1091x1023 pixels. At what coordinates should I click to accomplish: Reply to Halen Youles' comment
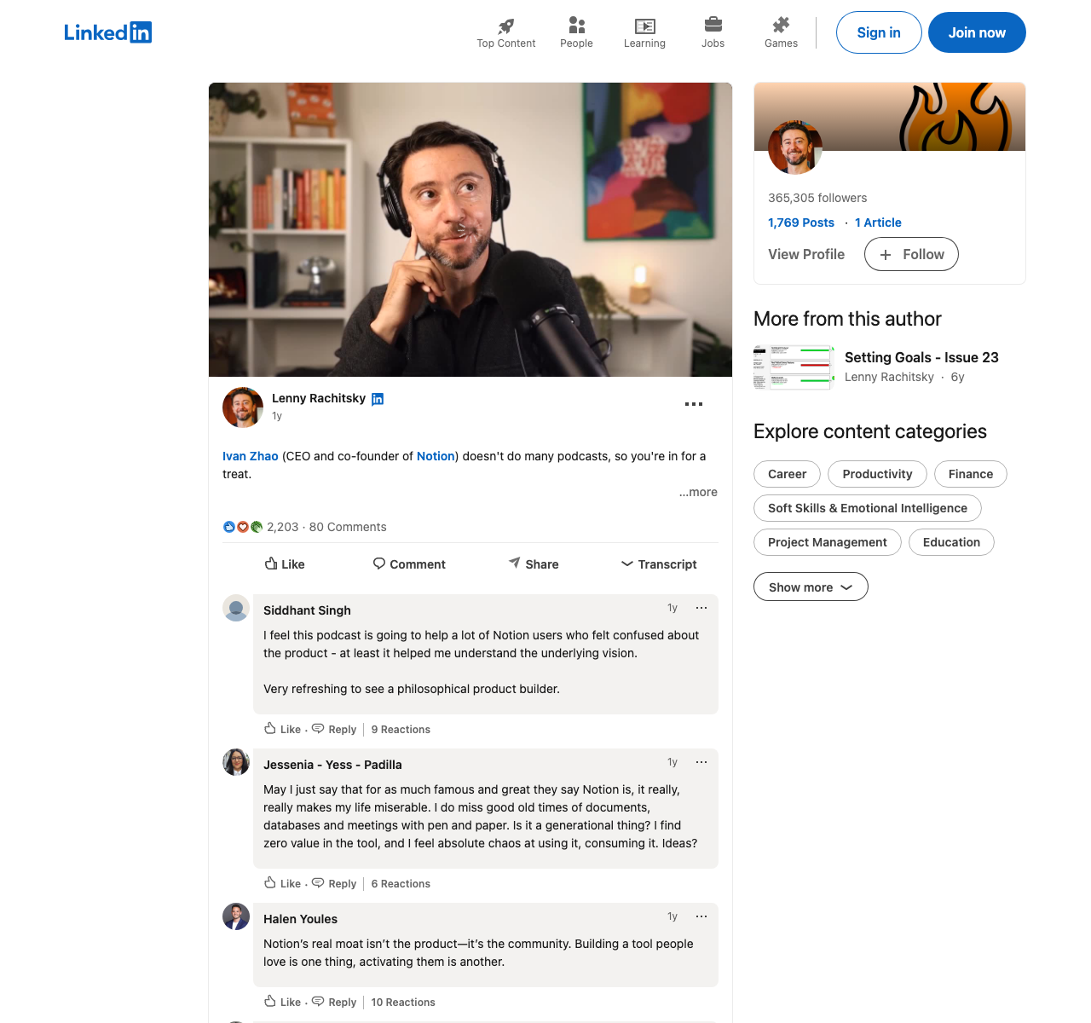(334, 1002)
